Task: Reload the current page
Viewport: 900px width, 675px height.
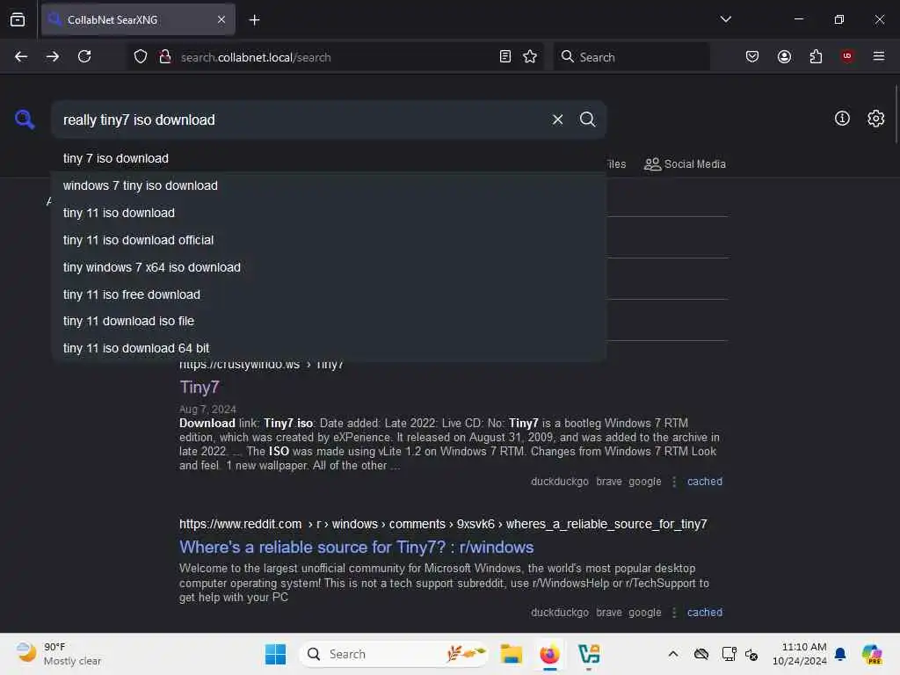Action: (84, 56)
